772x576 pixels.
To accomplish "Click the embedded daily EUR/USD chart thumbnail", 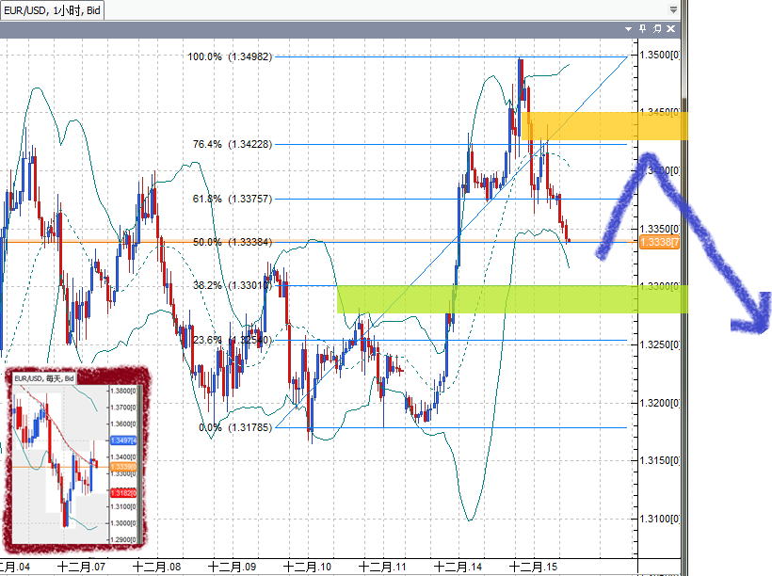I will click(x=76, y=459).
